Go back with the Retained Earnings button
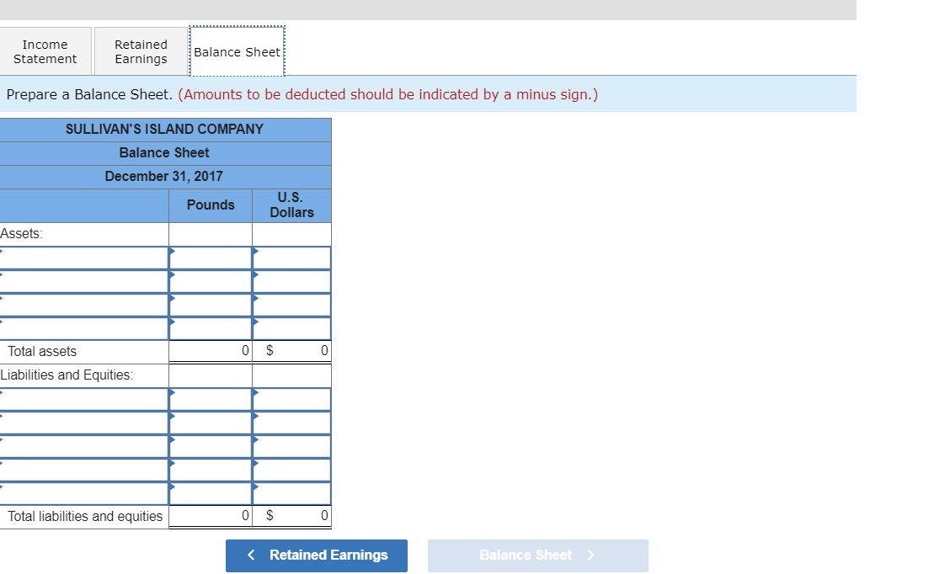 point(317,555)
